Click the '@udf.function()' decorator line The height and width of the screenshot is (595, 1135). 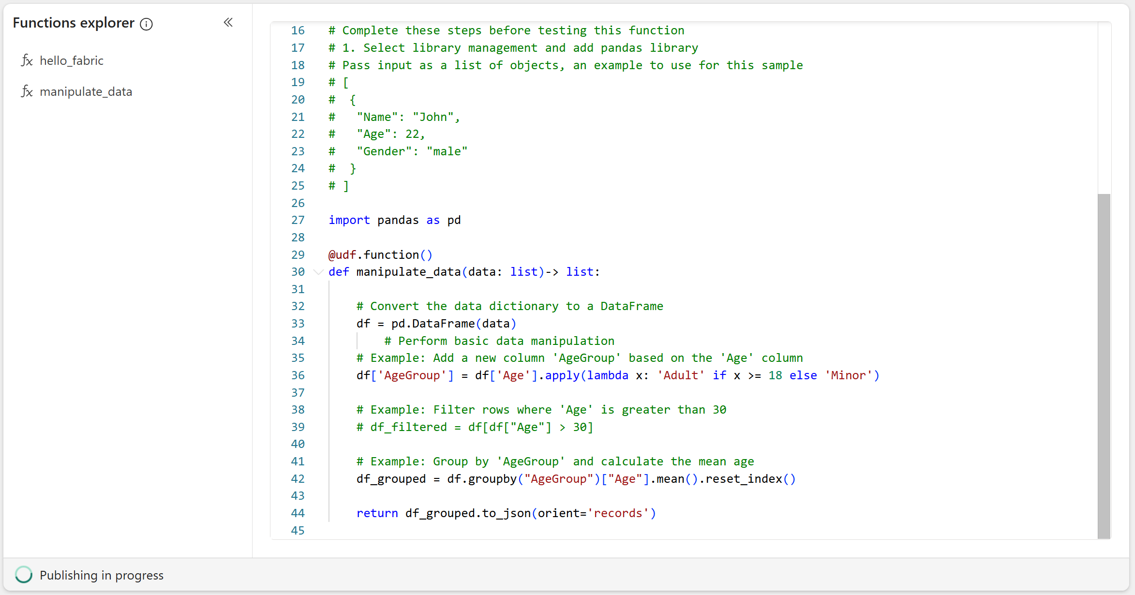click(380, 255)
